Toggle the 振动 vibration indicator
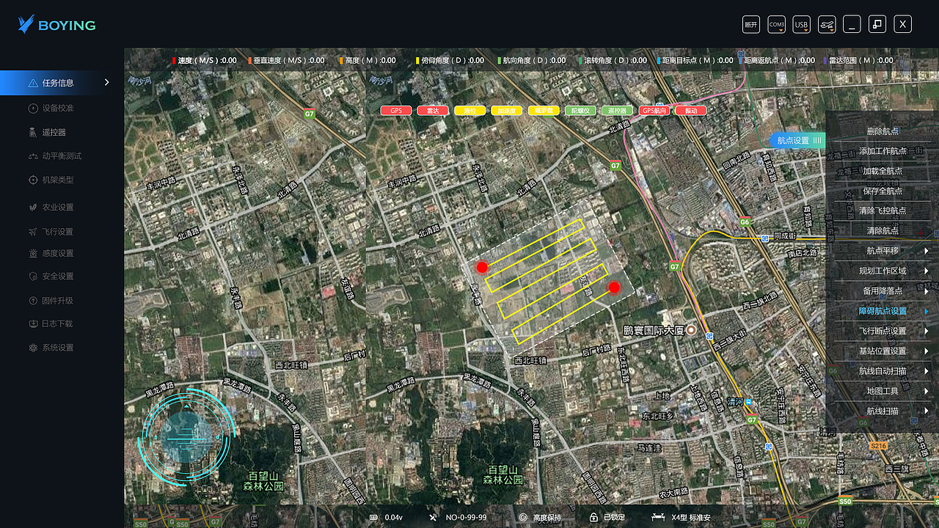 [x=691, y=111]
